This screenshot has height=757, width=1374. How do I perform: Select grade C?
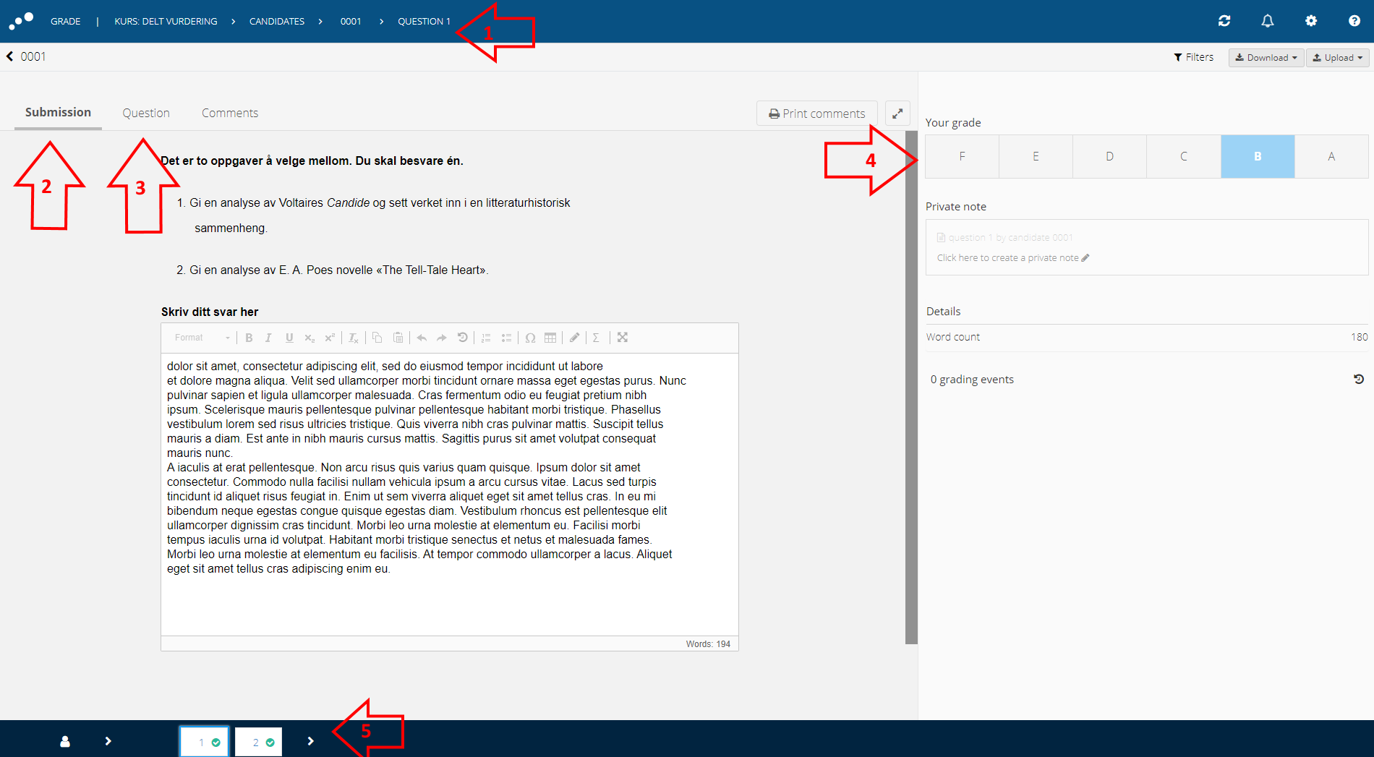[1184, 156]
